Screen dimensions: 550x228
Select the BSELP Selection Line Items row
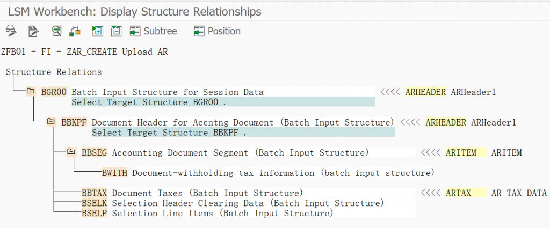click(94, 214)
